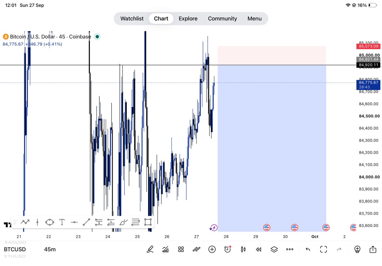Select the horizontal line drawing tool
This screenshot has height=266, width=382.
tap(74, 222)
